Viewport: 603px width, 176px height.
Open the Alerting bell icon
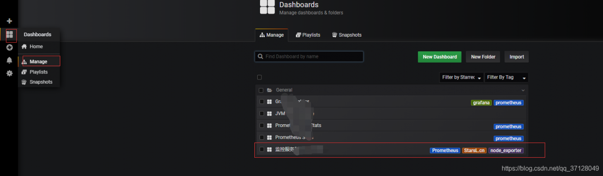pyautogui.click(x=9, y=60)
